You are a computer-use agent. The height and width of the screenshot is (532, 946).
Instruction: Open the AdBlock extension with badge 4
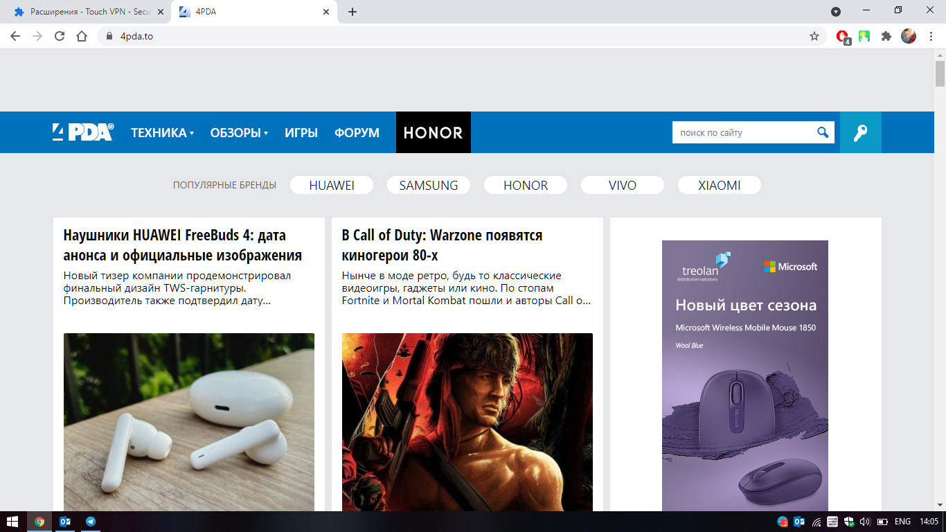(x=843, y=37)
